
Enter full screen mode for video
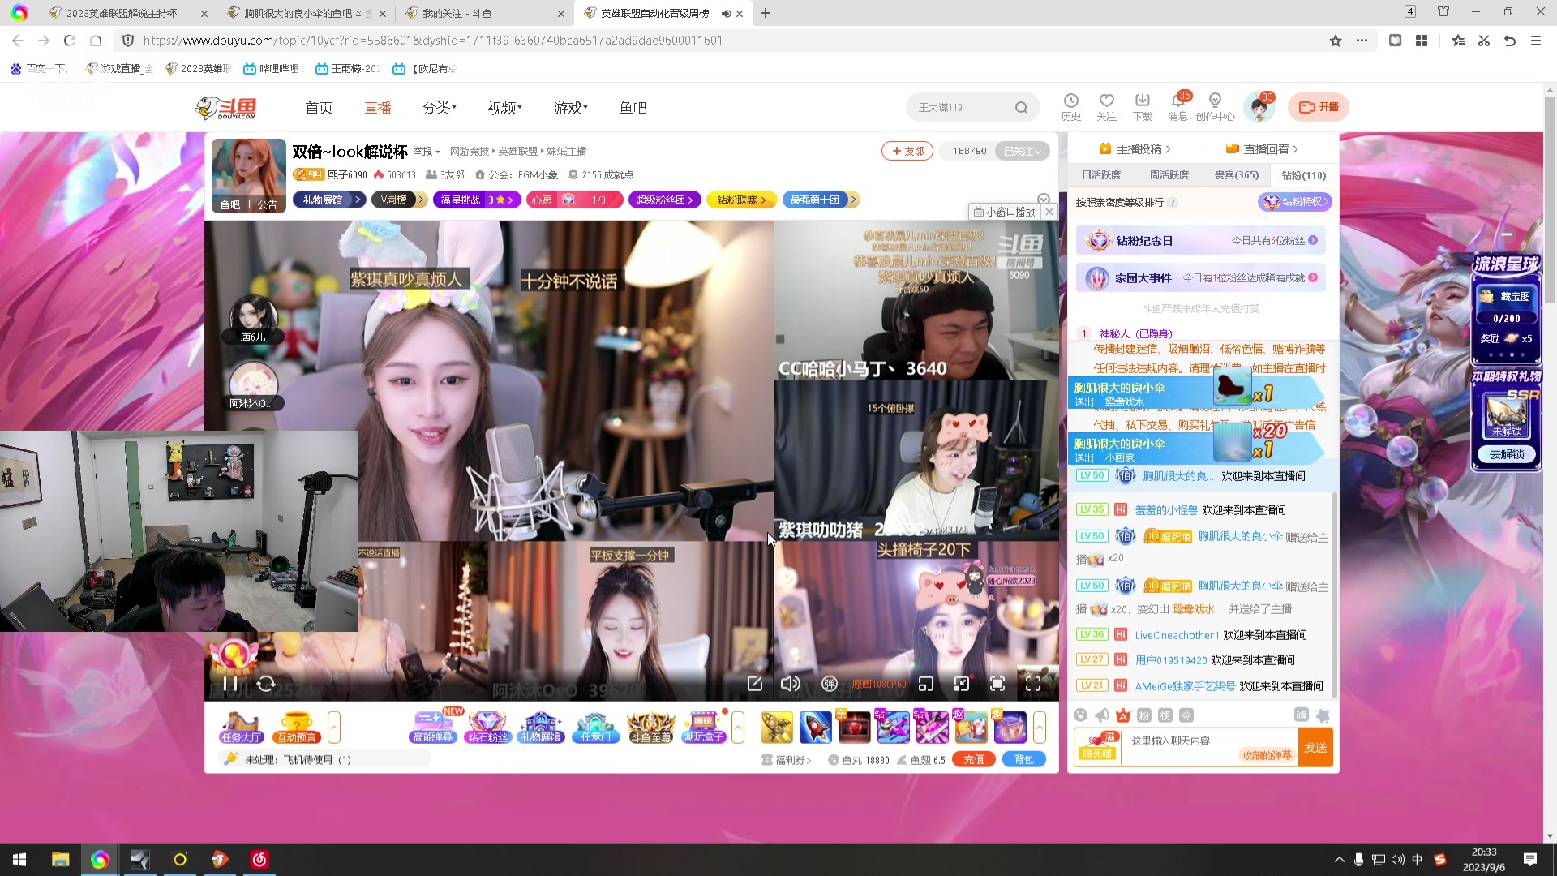1033,684
